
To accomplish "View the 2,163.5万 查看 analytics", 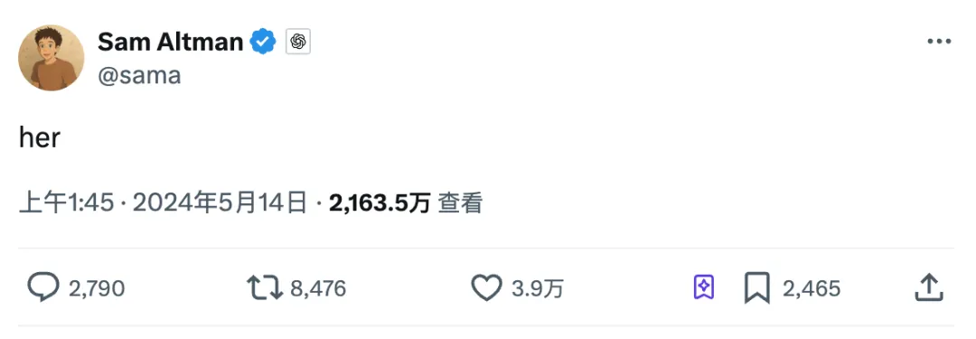I will [406, 203].
